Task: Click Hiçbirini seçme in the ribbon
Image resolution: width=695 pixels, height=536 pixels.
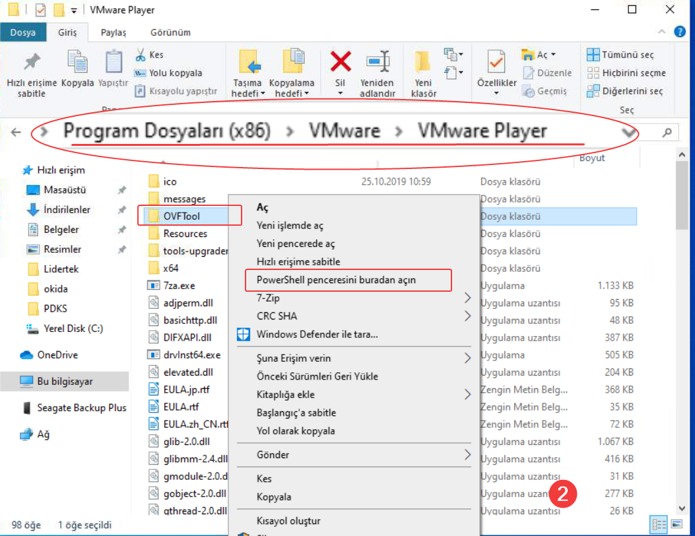Action: [626, 73]
